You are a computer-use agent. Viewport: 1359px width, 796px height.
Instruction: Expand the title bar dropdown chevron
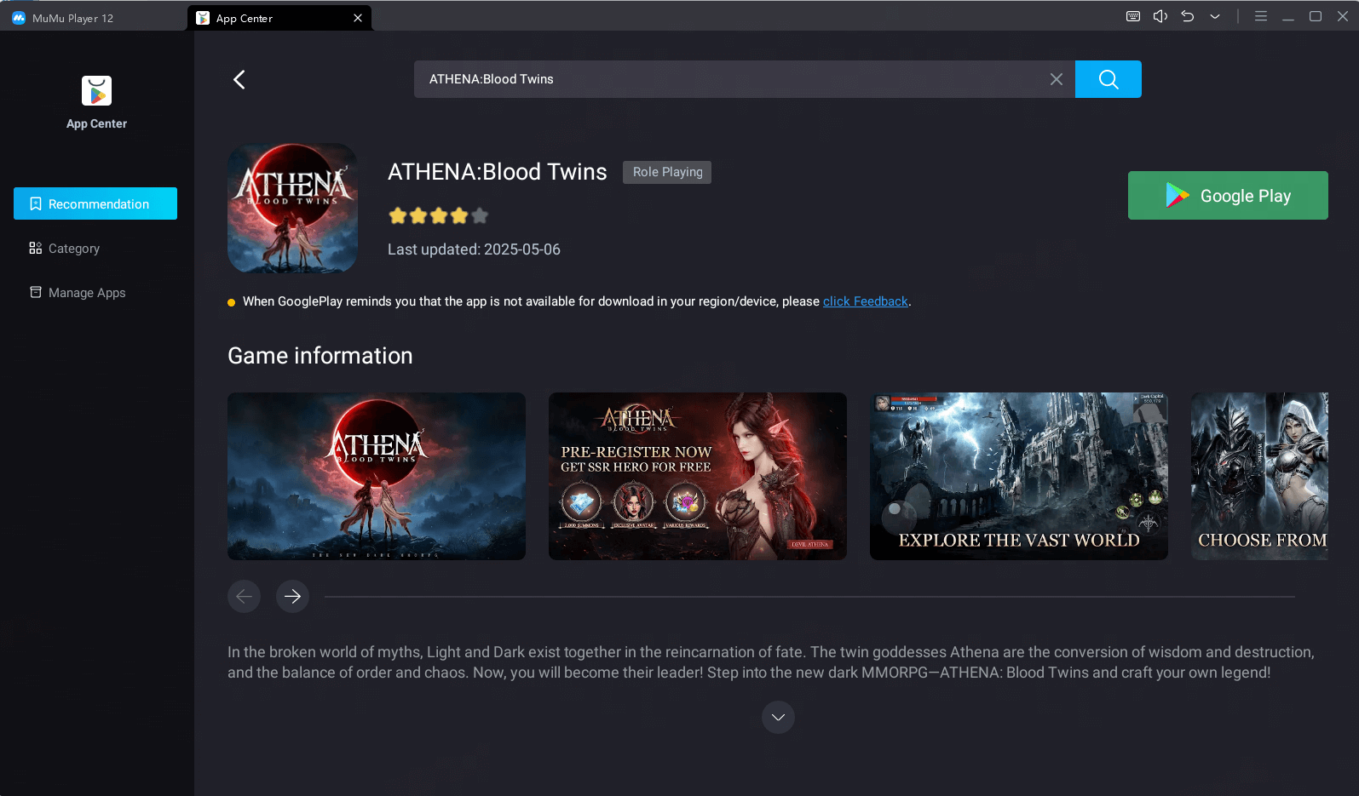tap(1215, 16)
